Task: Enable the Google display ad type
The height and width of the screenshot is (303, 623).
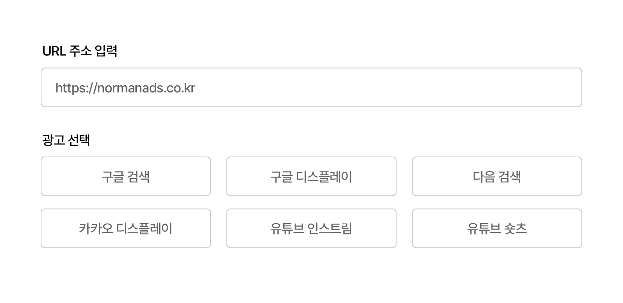Action: coord(311,176)
